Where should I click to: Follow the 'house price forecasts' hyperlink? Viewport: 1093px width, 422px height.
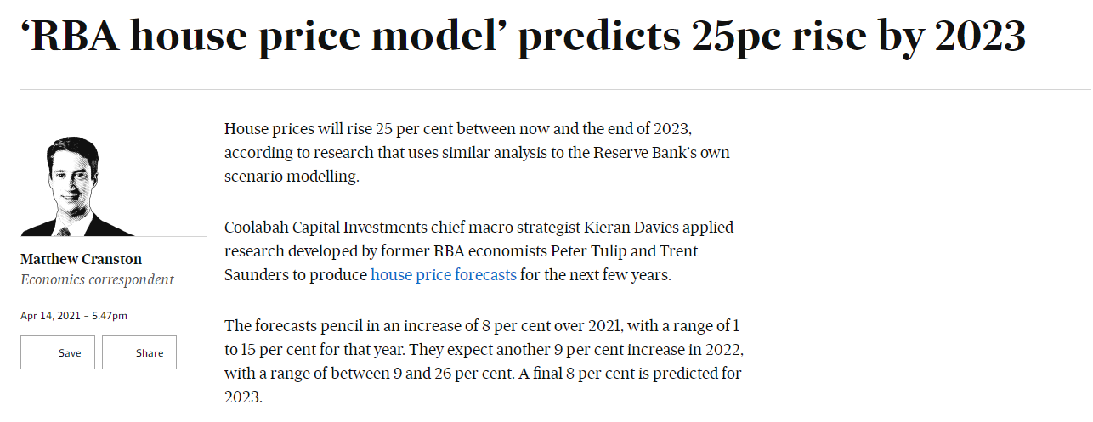[x=443, y=275]
